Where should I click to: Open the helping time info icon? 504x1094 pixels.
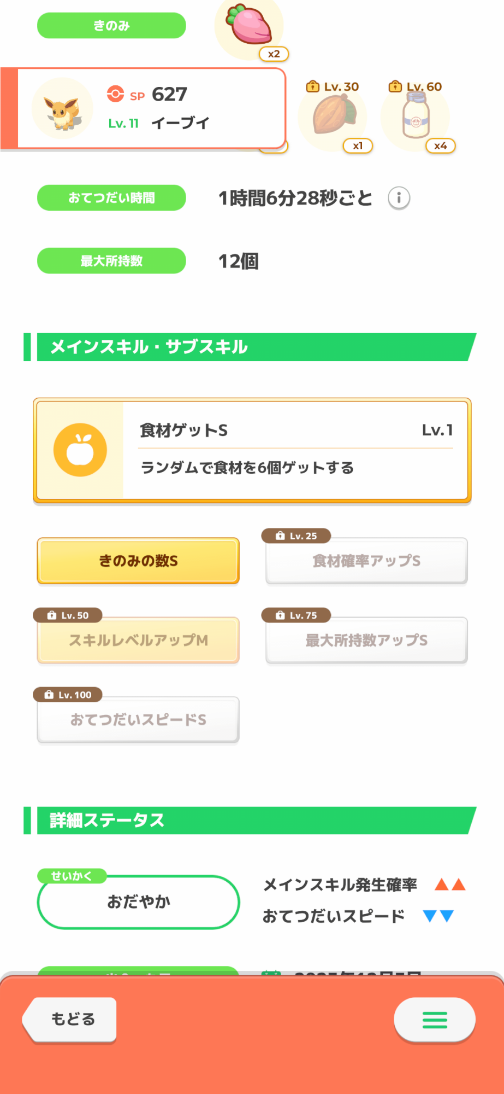[x=399, y=198]
